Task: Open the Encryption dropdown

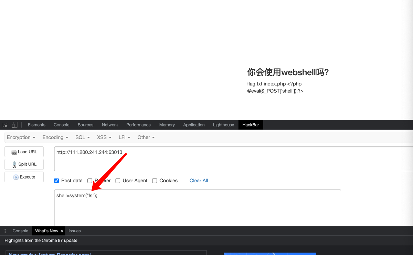Action: point(21,137)
